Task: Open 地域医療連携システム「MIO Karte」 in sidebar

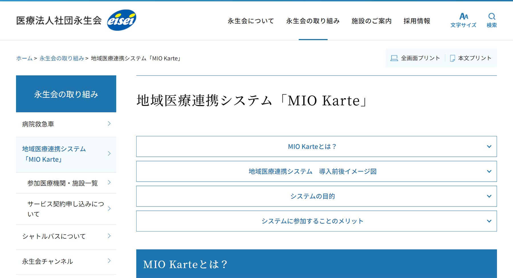Action: tap(66, 154)
